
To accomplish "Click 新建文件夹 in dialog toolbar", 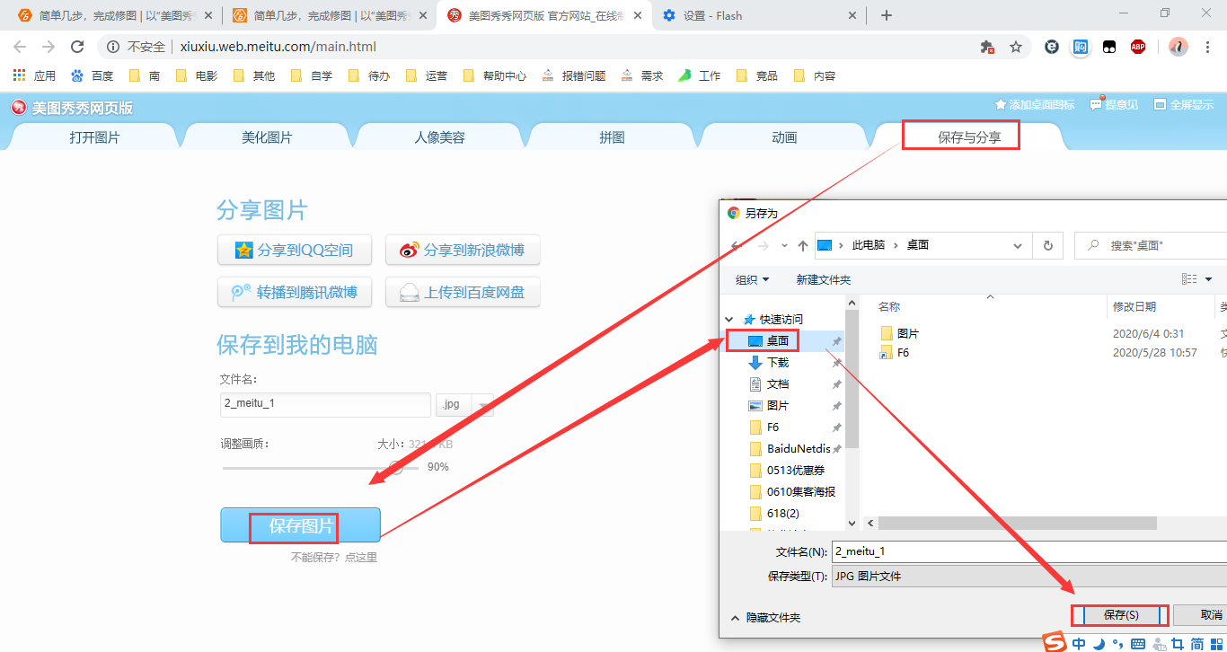I will pos(823,280).
